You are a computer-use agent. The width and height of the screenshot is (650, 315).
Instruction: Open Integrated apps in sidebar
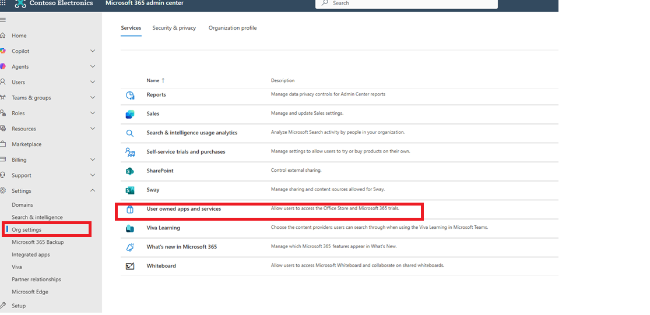(31, 254)
